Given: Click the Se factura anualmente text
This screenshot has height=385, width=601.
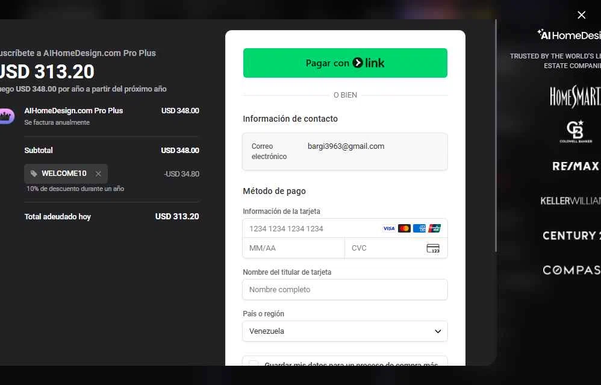Looking at the screenshot, I should point(57,122).
